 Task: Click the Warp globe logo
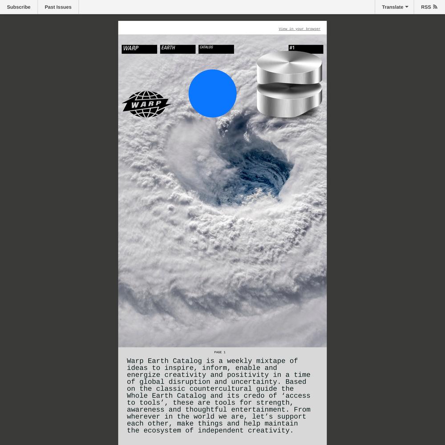pos(146,104)
